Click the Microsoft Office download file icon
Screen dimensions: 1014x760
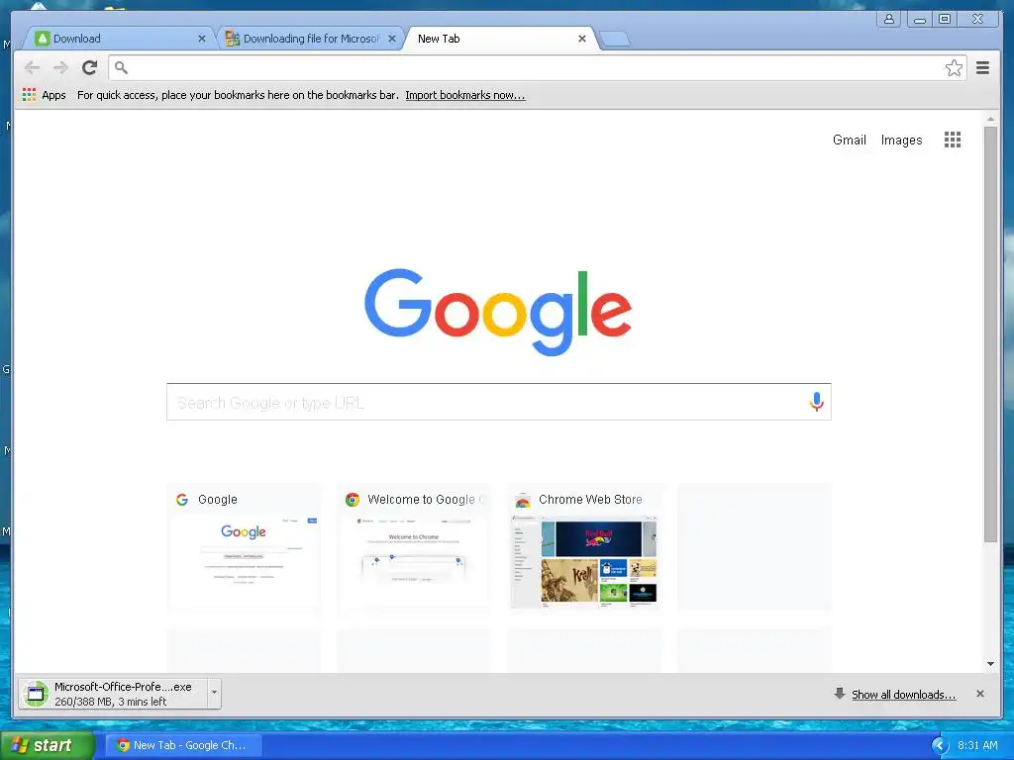pos(36,694)
